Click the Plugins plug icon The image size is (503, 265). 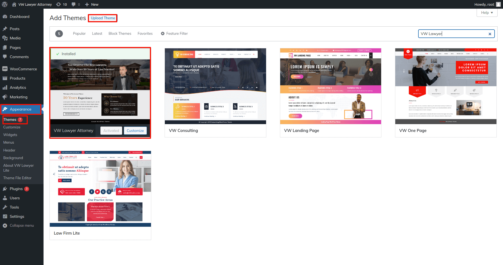point(5,189)
